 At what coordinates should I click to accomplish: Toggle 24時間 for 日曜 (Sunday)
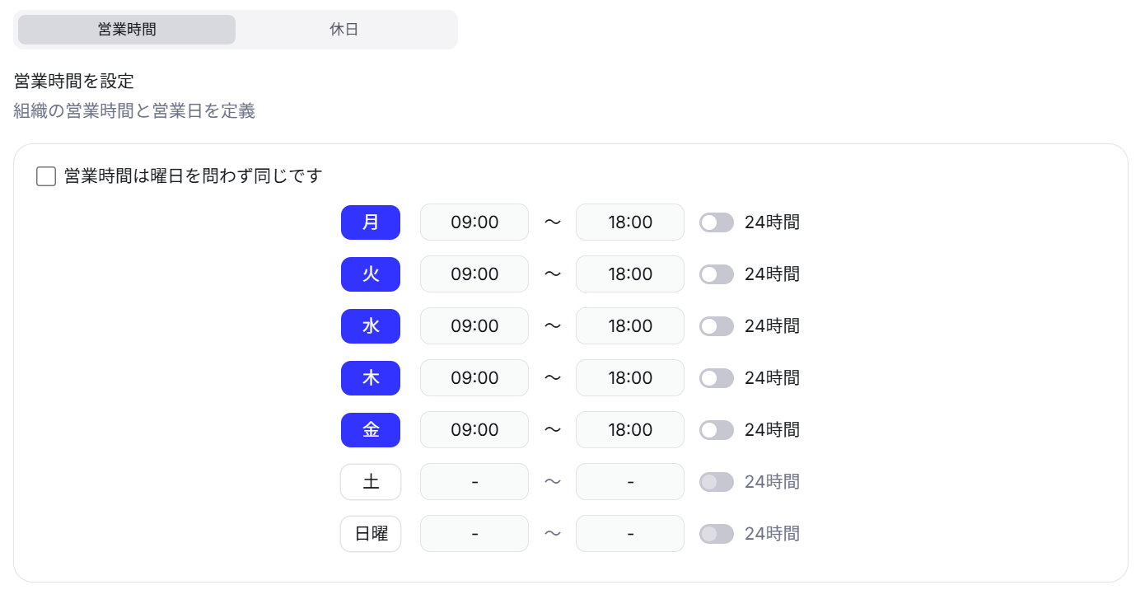717,533
